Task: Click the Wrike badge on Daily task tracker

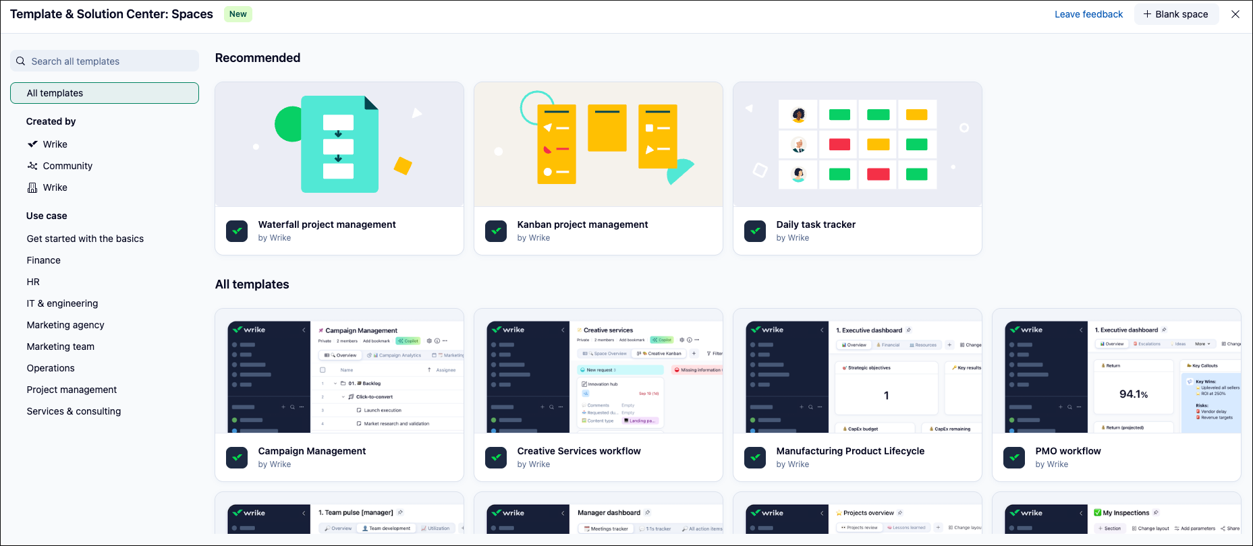Action: coord(755,231)
